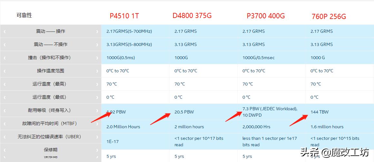Image resolution: width=374 pixels, height=162 pixels.
Task: Click the 1.92 PBW endurance value
Action: click(116, 112)
